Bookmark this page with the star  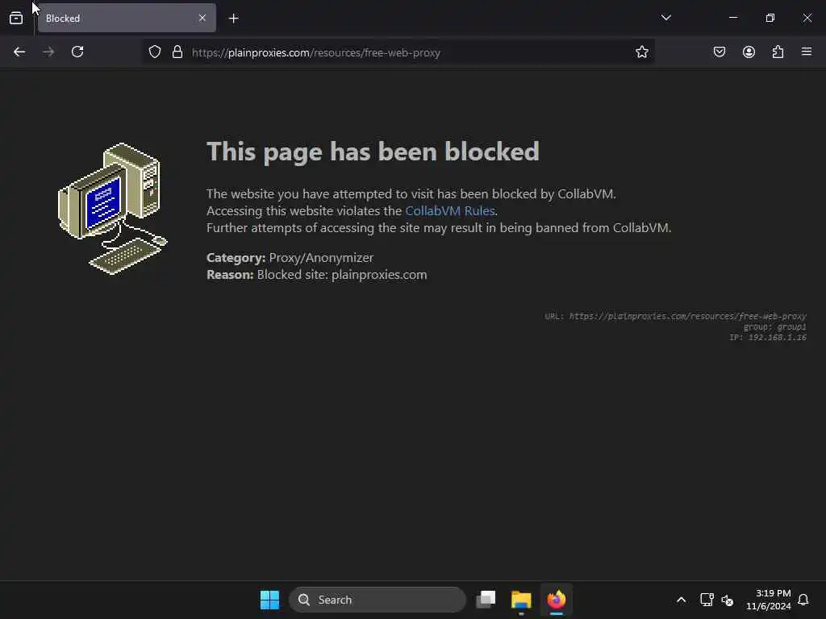641,52
